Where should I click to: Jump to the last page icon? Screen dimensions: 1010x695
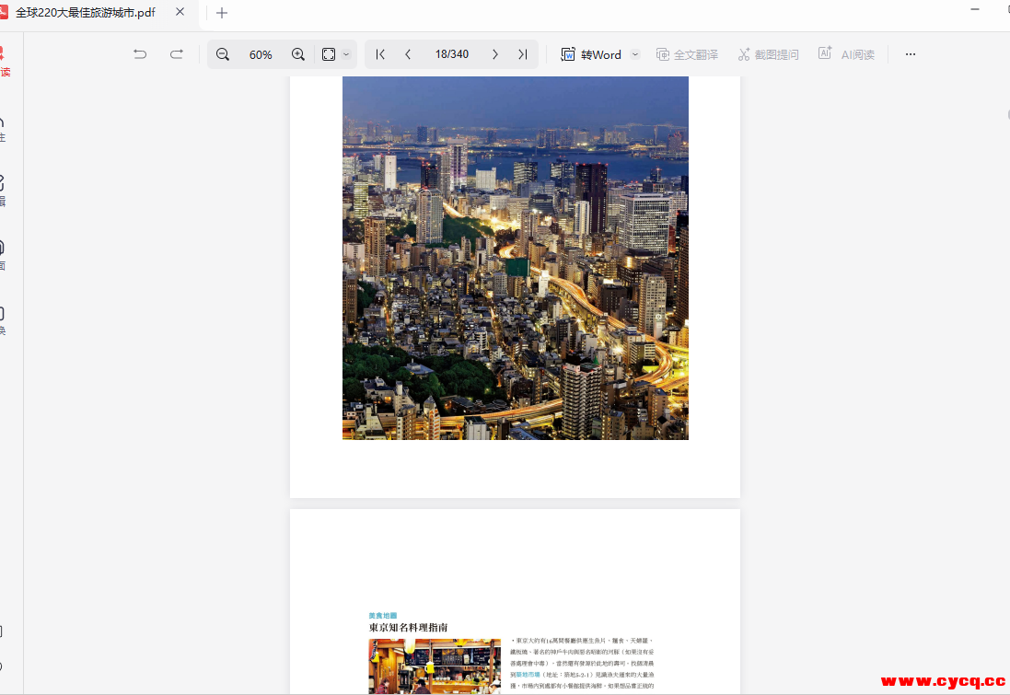click(522, 54)
